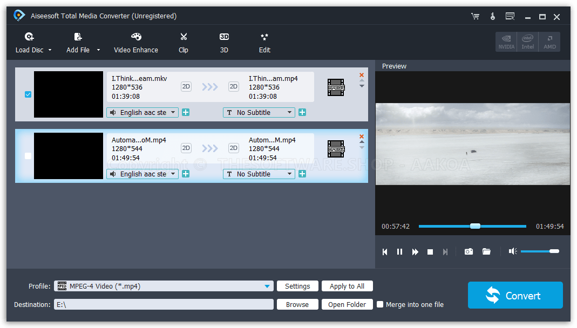Add audio track to Automa...oM.mp4
This screenshot has height=328, width=577.
[186, 174]
